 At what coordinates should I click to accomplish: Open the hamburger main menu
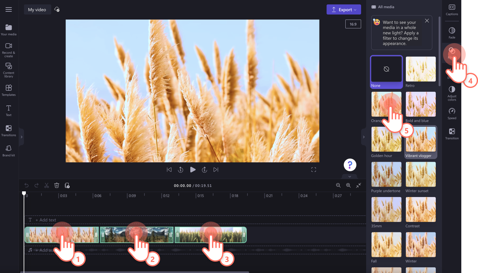tap(9, 9)
